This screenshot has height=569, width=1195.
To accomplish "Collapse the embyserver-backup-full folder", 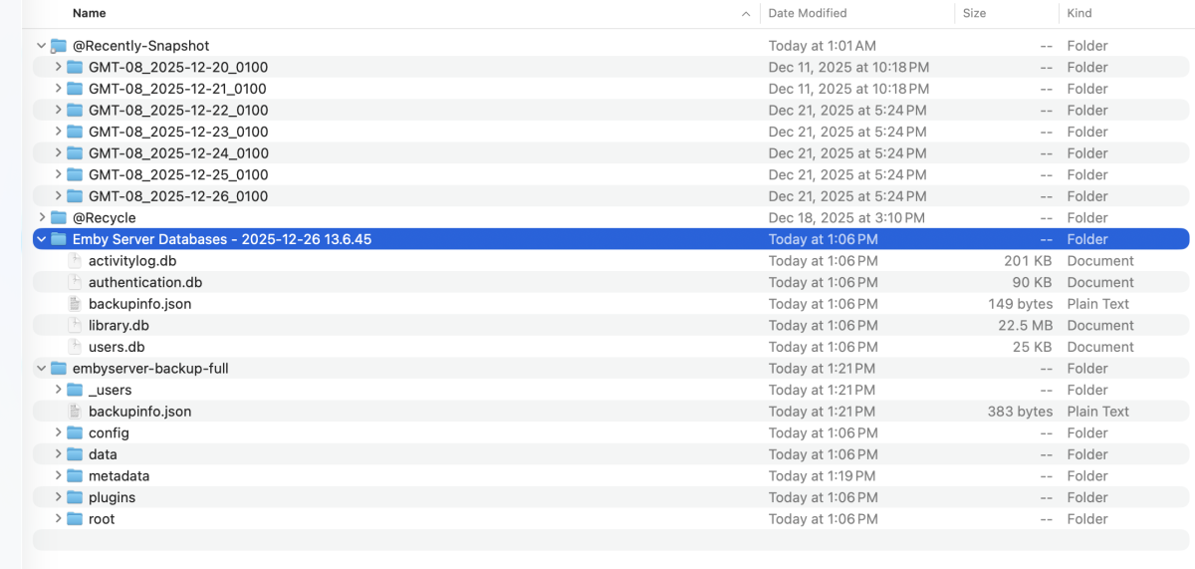I will (41, 368).
